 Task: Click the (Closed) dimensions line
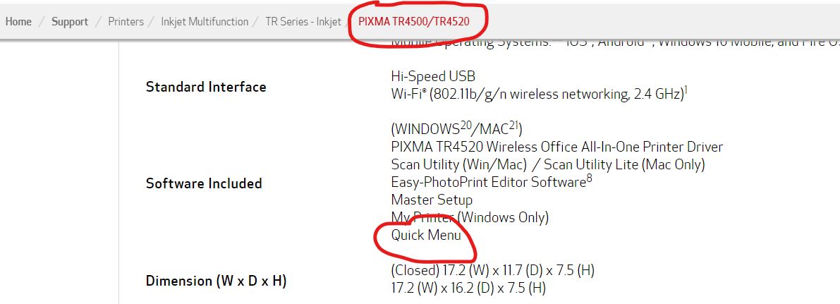[x=494, y=270]
